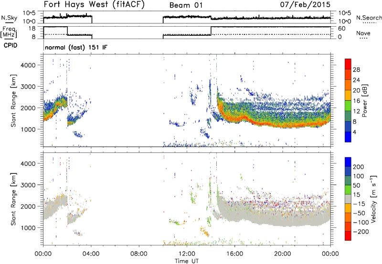
Task: Pick the blue top segment of the velocity colorbar
Action: pos(348,162)
